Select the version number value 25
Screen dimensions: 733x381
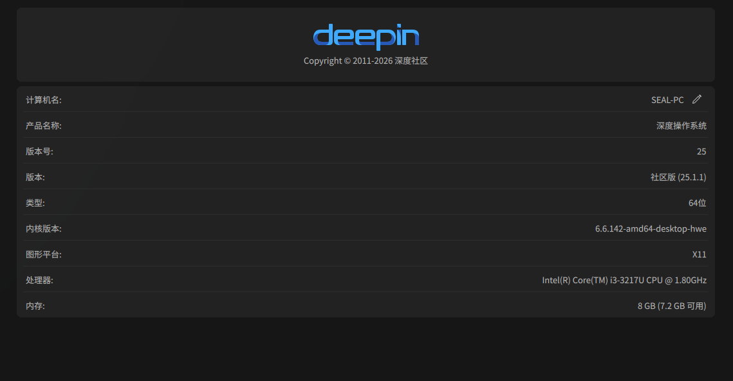[701, 151]
